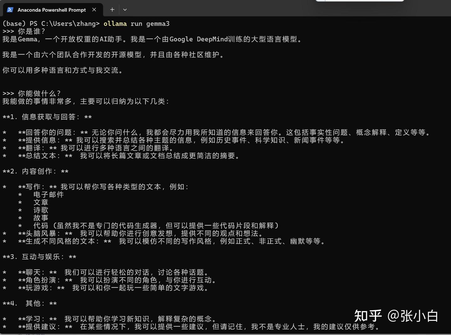Screen dimensions: 451x335
Task: Click the 'ollama run gemma3' command text
Action: pyautogui.click(x=137, y=23)
